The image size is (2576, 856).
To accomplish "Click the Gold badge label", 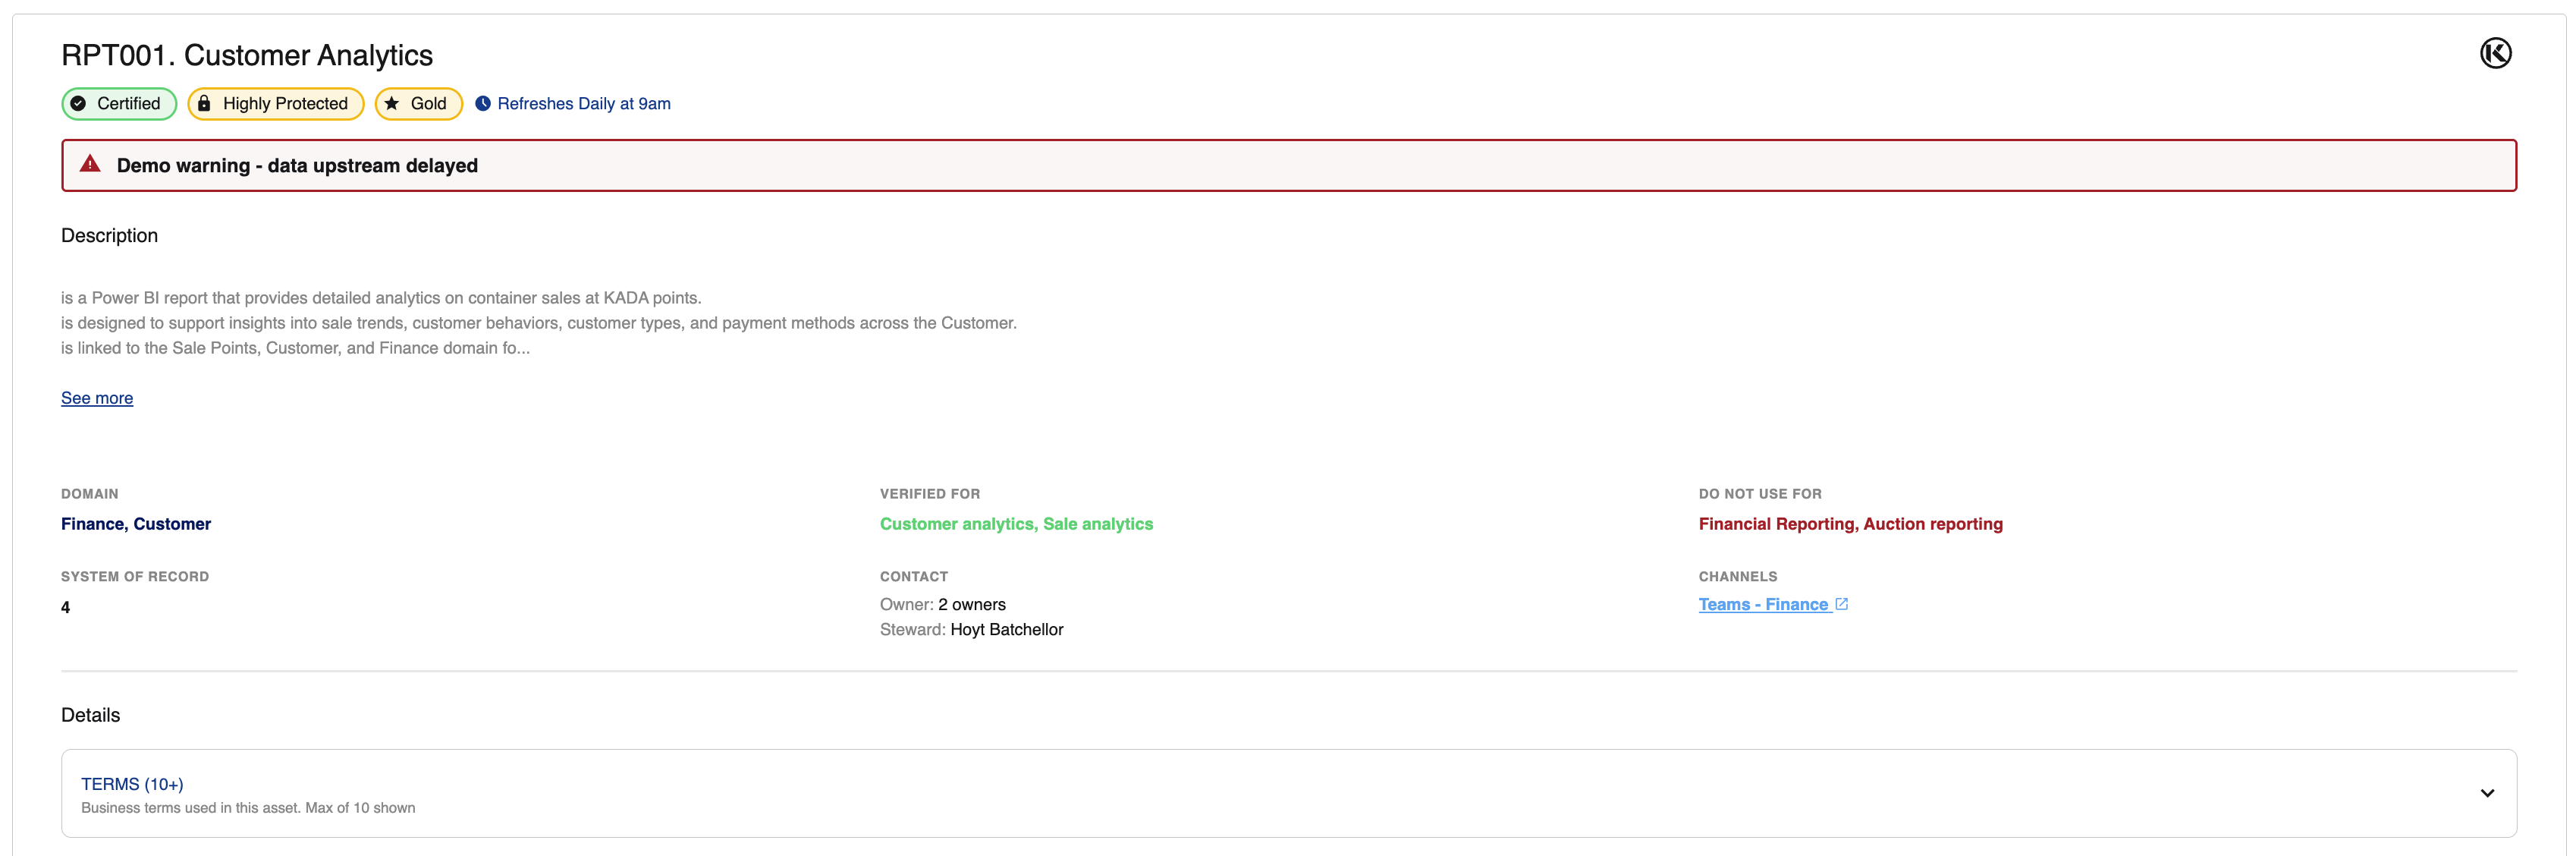I will (x=428, y=103).
